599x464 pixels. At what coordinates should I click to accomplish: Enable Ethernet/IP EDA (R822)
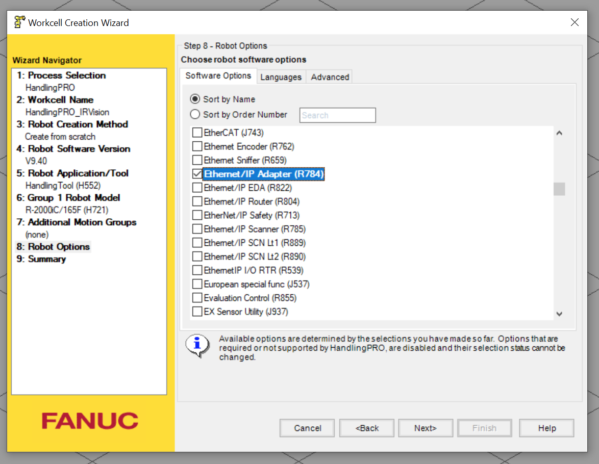point(197,188)
